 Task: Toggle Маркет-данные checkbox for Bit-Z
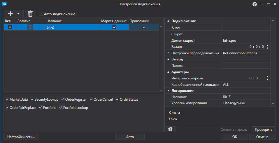[114, 27]
